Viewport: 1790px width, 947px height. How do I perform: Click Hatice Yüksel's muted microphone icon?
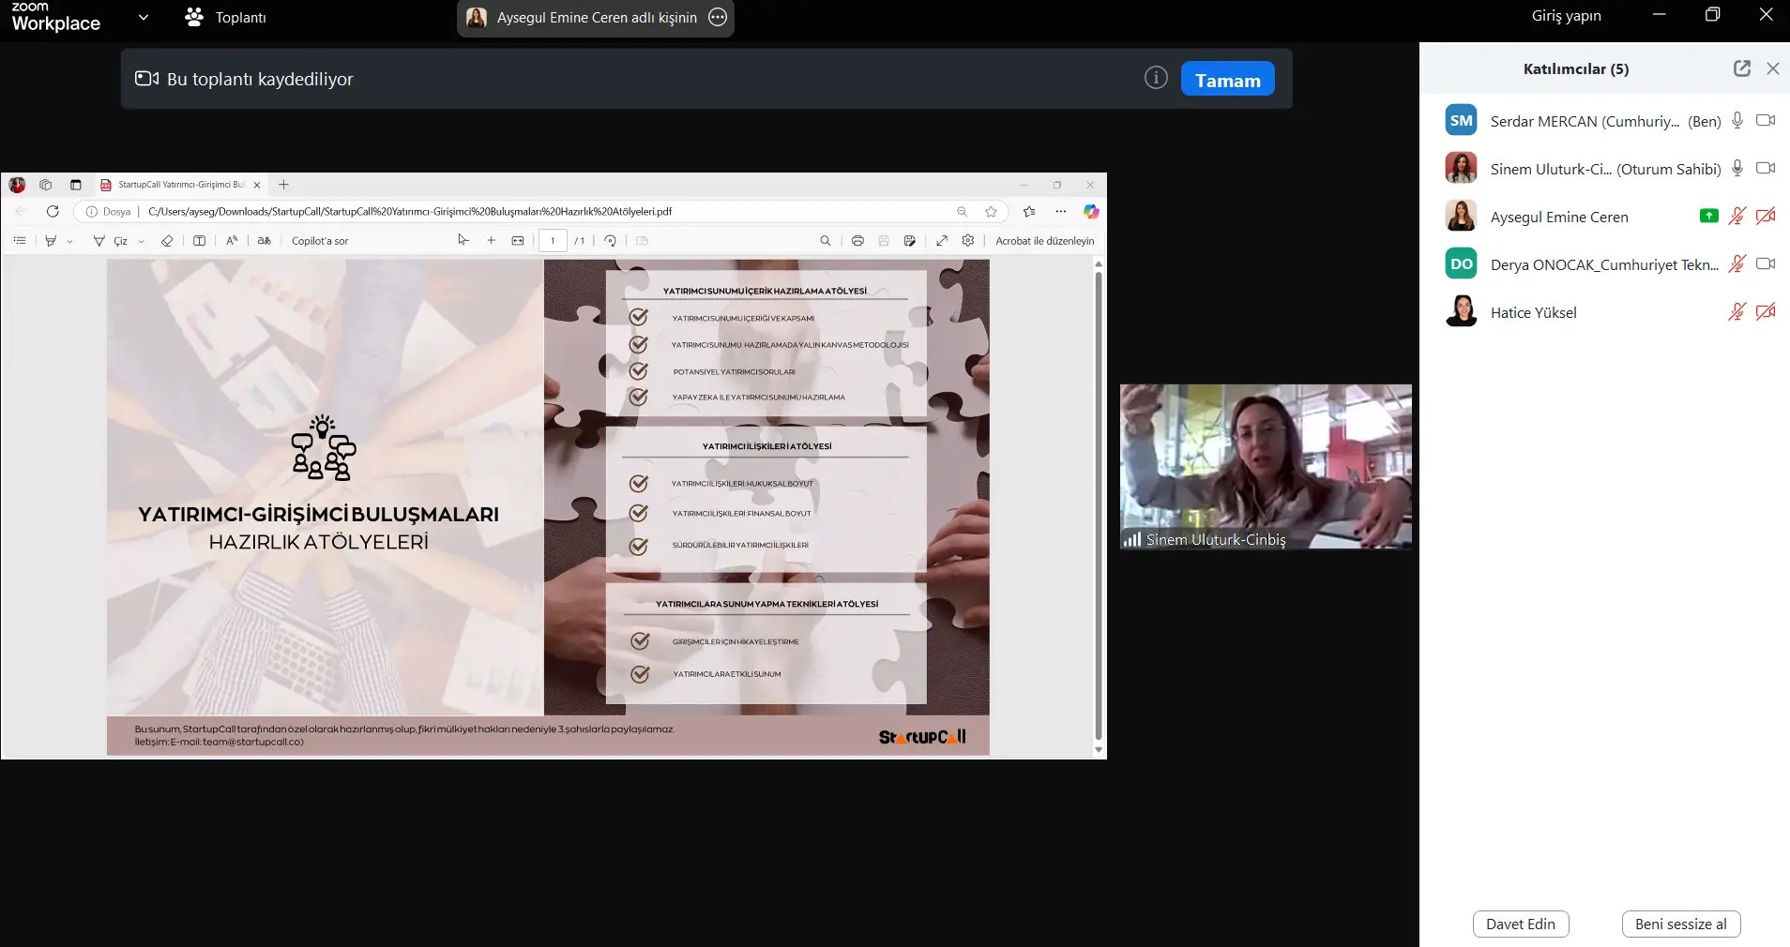point(1737,312)
